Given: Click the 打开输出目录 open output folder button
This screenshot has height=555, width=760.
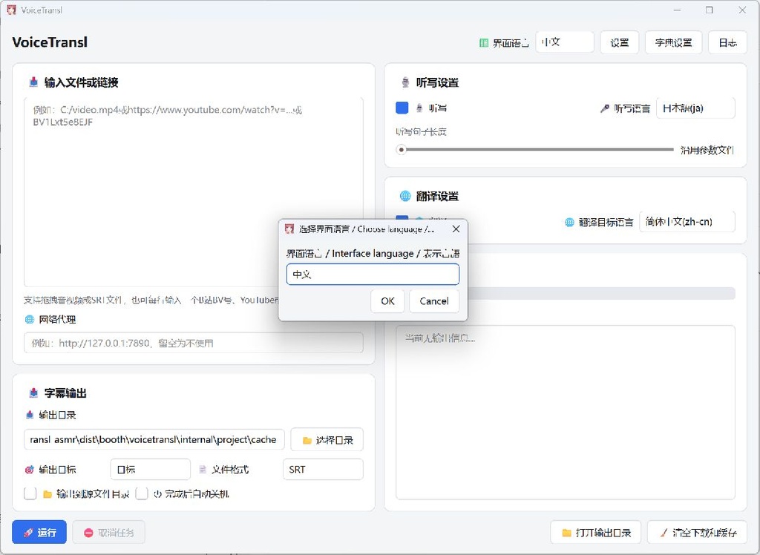Looking at the screenshot, I should coord(596,532).
